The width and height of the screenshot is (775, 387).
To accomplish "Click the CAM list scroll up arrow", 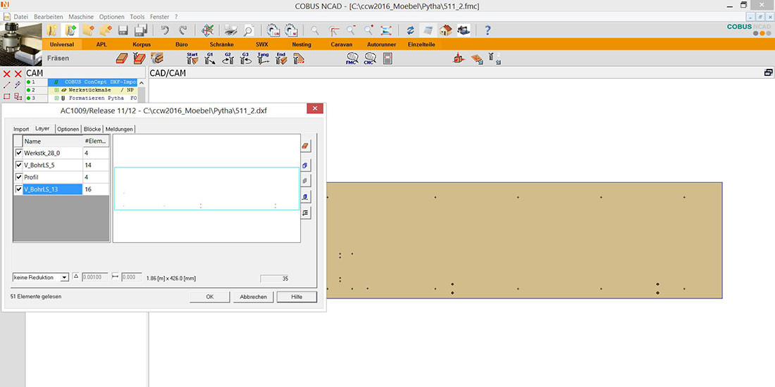I will pos(142,83).
